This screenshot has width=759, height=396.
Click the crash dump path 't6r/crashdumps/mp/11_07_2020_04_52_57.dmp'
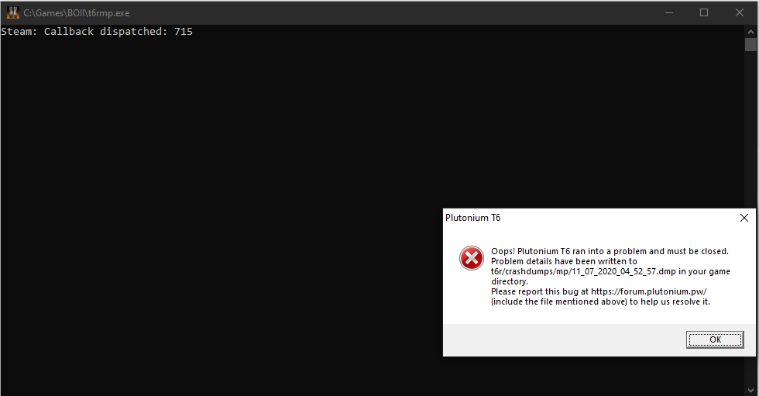click(x=583, y=271)
